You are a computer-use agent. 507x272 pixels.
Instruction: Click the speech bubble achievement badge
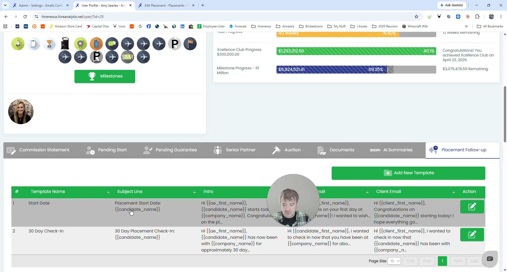tap(112, 44)
